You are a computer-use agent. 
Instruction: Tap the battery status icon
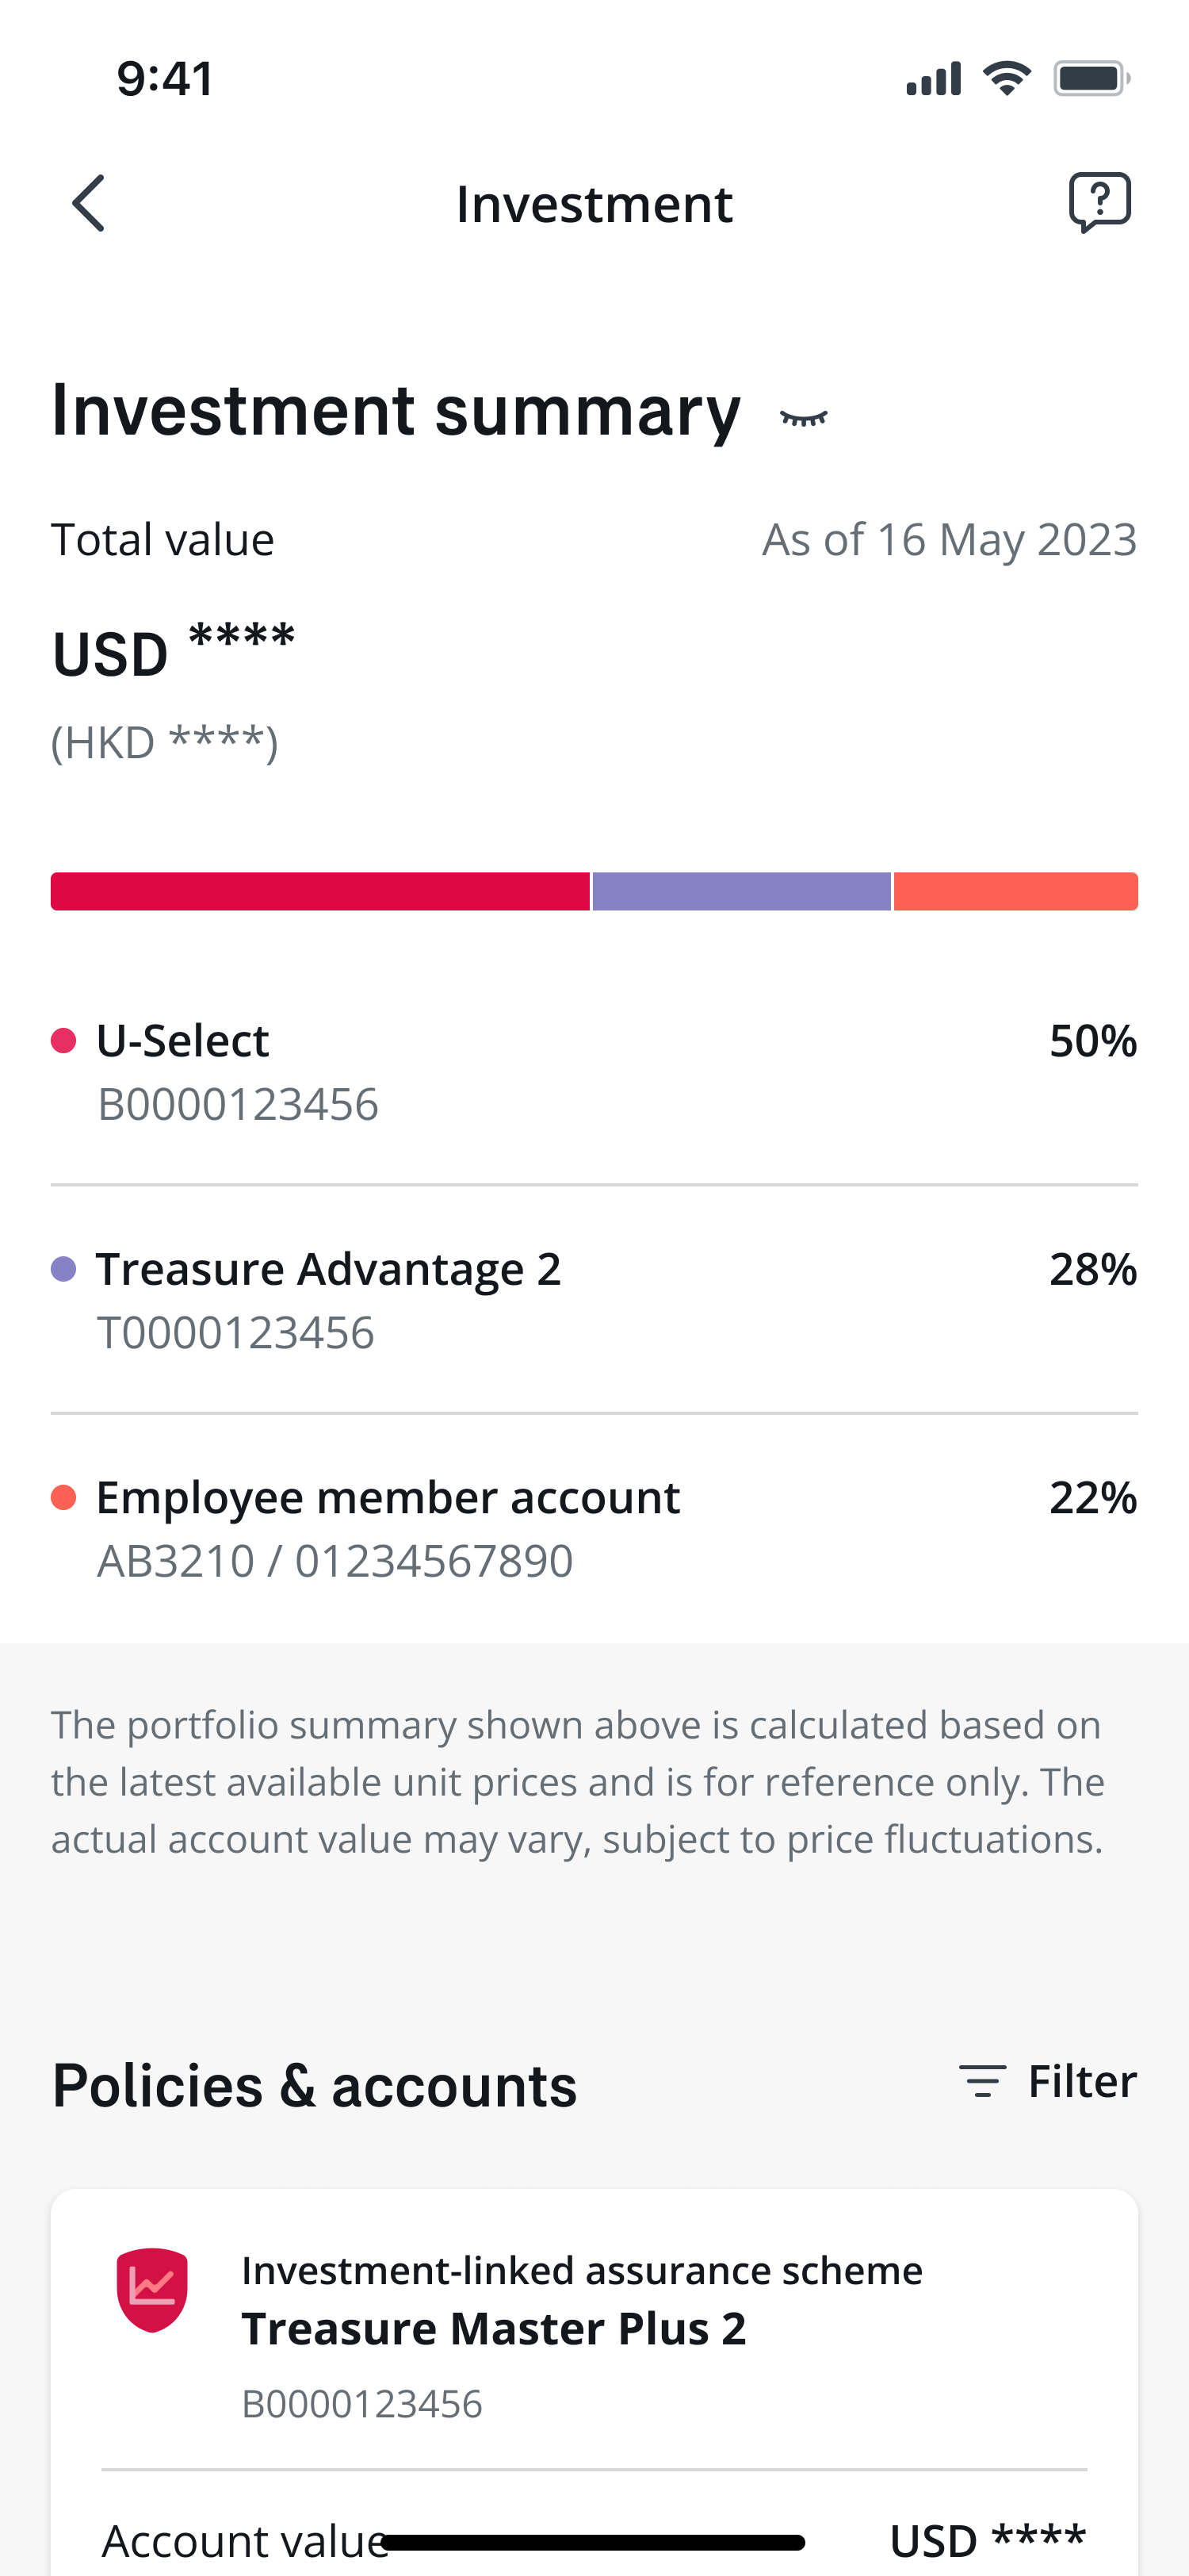click(x=1091, y=78)
